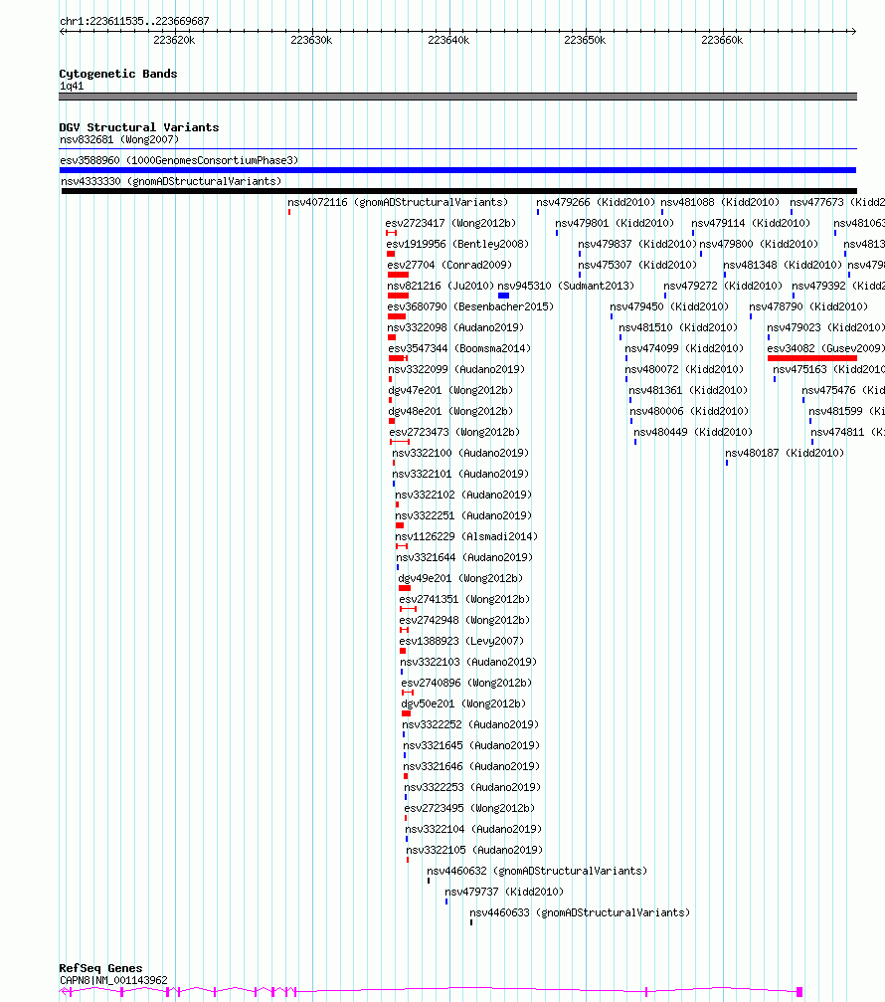Select nsv3321644 (Audano2019) label
The image size is (885, 1002).
pyautogui.click(x=464, y=557)
